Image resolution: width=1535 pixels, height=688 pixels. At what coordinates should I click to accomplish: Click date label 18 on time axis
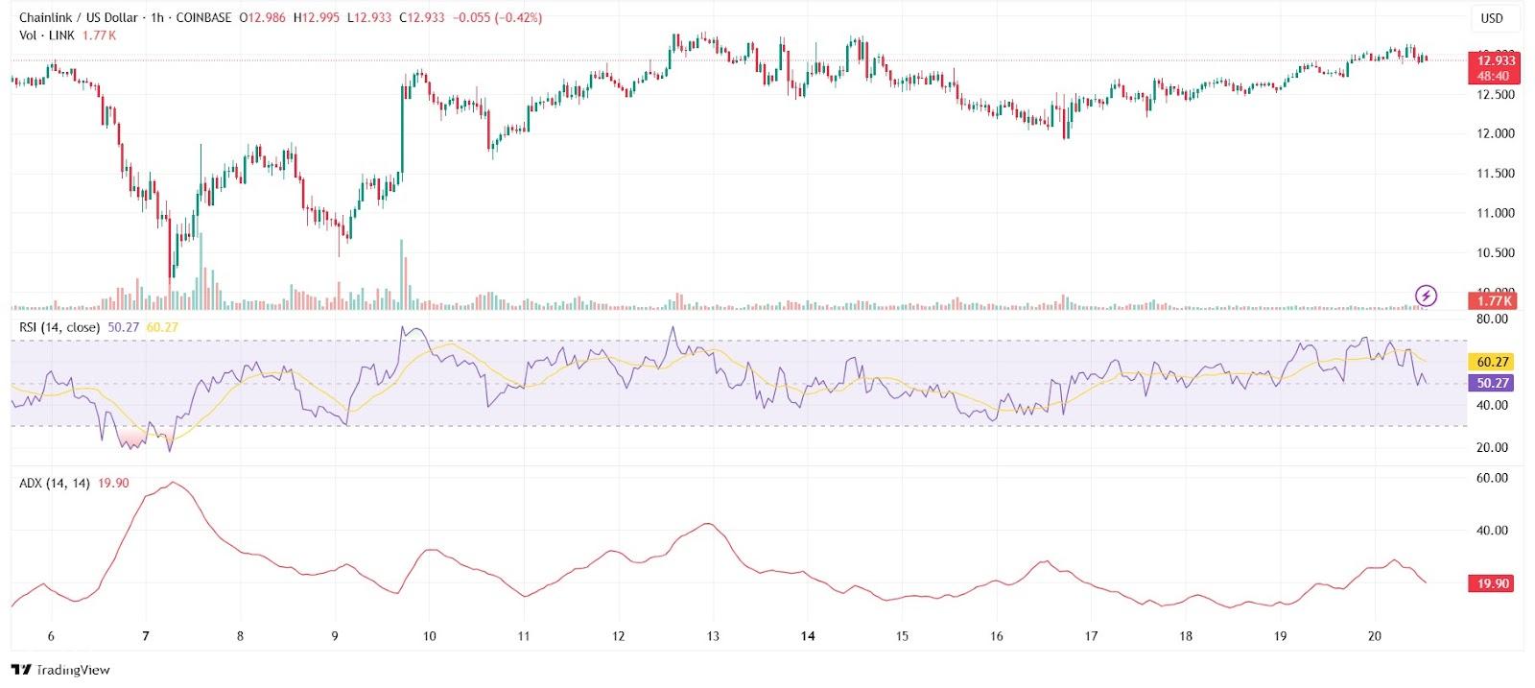tap(1186, 635)
